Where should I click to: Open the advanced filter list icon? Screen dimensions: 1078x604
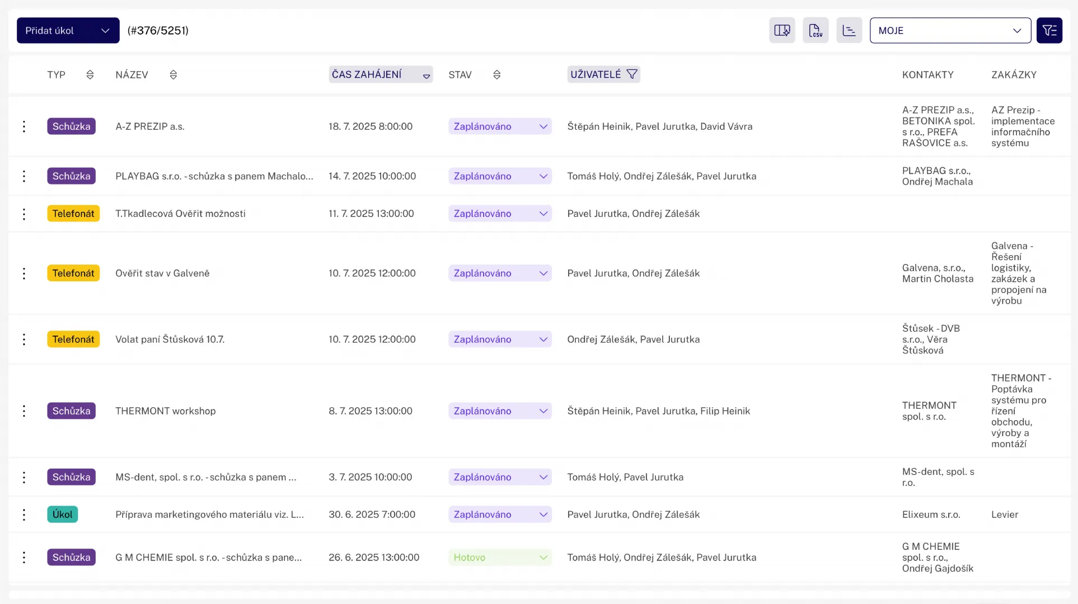click(x=1049, y=30)
